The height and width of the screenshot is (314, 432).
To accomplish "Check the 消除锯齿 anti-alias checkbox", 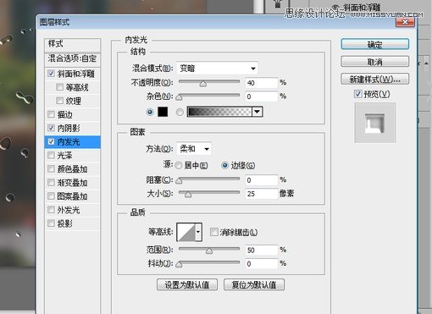I will click(214, 232).
